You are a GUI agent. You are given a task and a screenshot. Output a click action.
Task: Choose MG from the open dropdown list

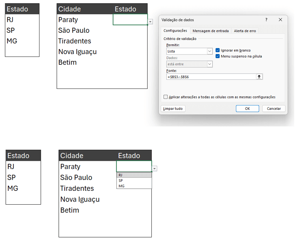click(134, 186)
